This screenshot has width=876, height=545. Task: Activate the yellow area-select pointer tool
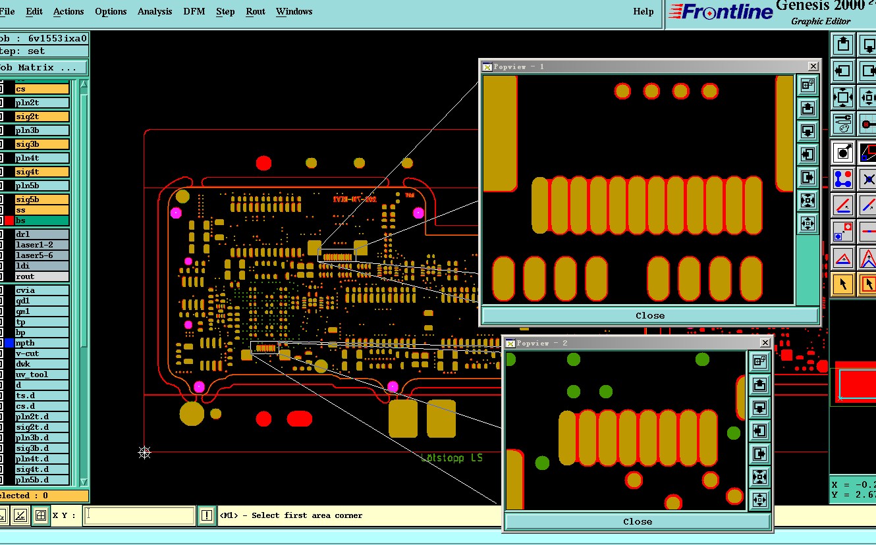pos(868,284)
